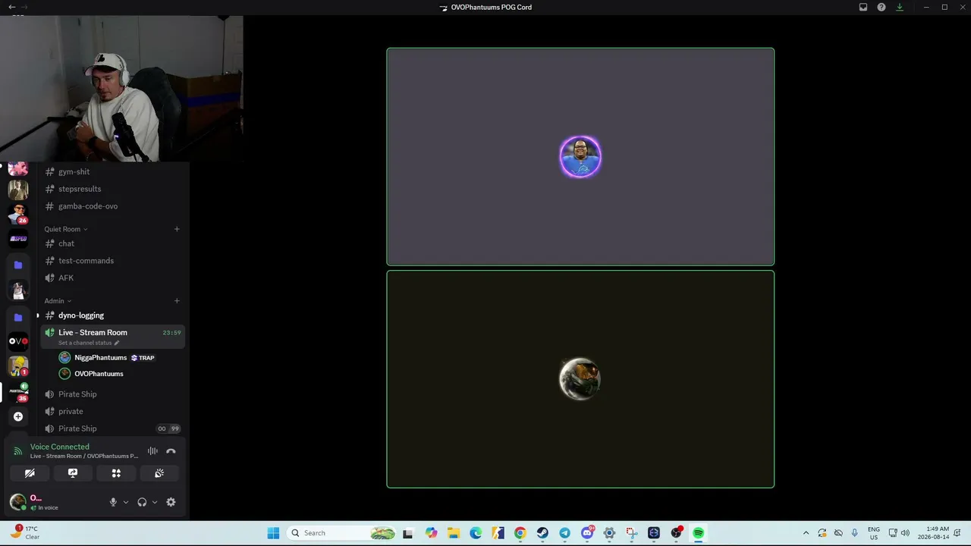Viewport: 971px width, 546px height.
Task: Open Telegram from the taskbar
Action: pyautogui.click(x=564, y=533)
